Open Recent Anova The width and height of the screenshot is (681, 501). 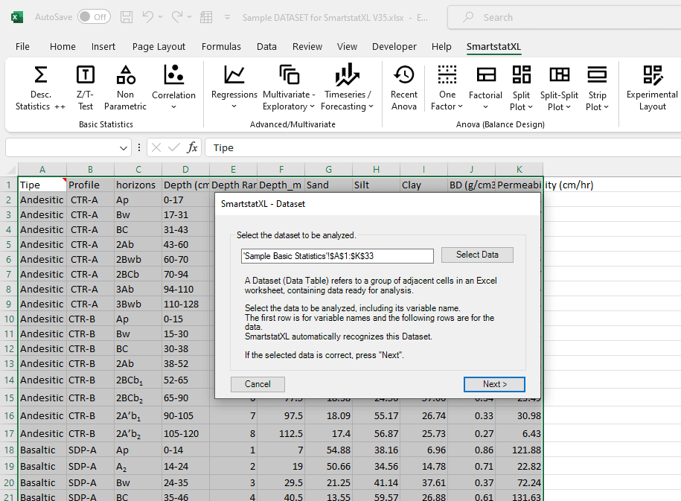[404, 88]
